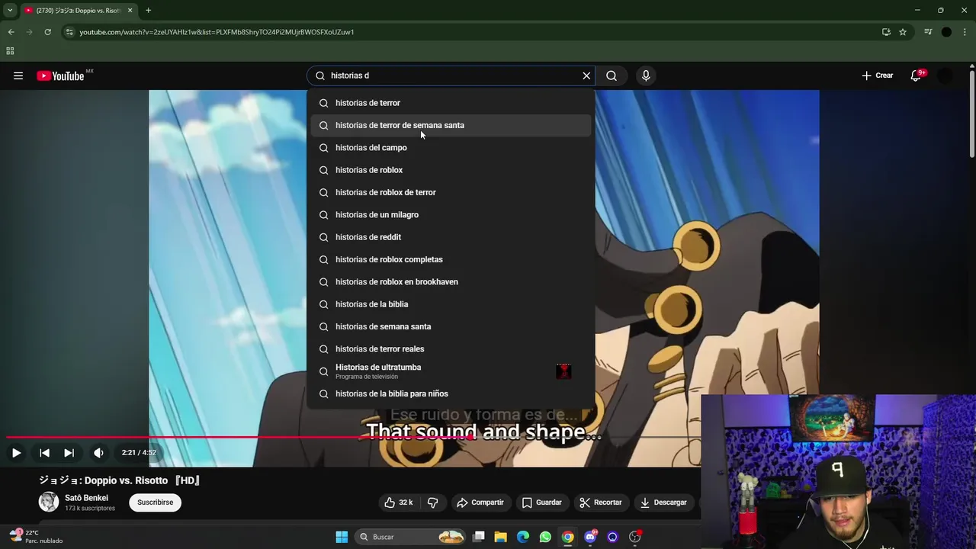This screenshot has height=549, width=976.
Task: Skip to next video in playlist
Action: (69, 452)
